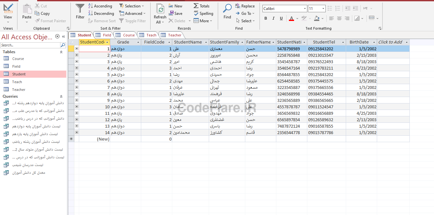Viewport: 434px width, 215px height.
Task: Open the Teach table in navigation pane
Action: (x=17, y=82)
